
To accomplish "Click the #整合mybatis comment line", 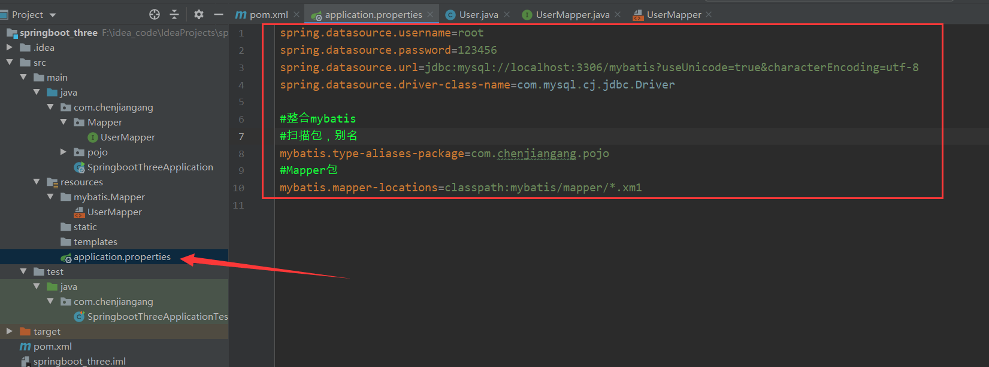I will 317,118.
